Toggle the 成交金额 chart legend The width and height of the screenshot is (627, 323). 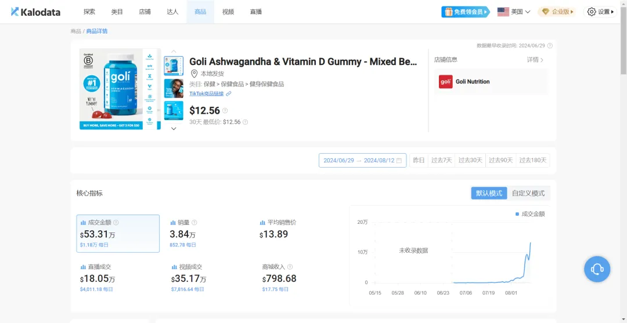[530, 214]
